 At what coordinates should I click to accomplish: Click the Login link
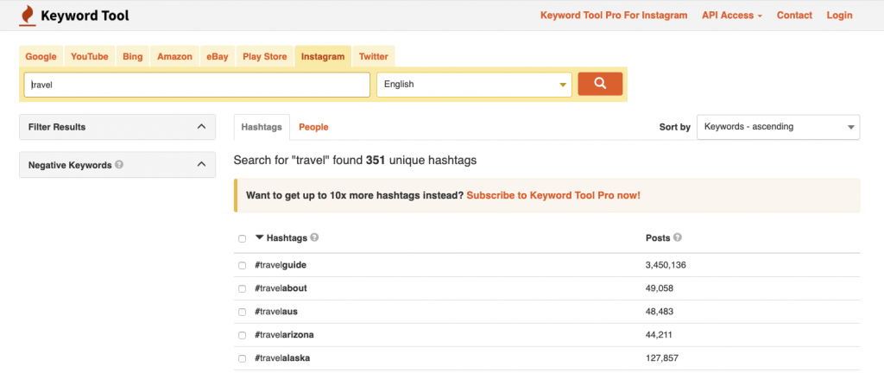point(839,16)
